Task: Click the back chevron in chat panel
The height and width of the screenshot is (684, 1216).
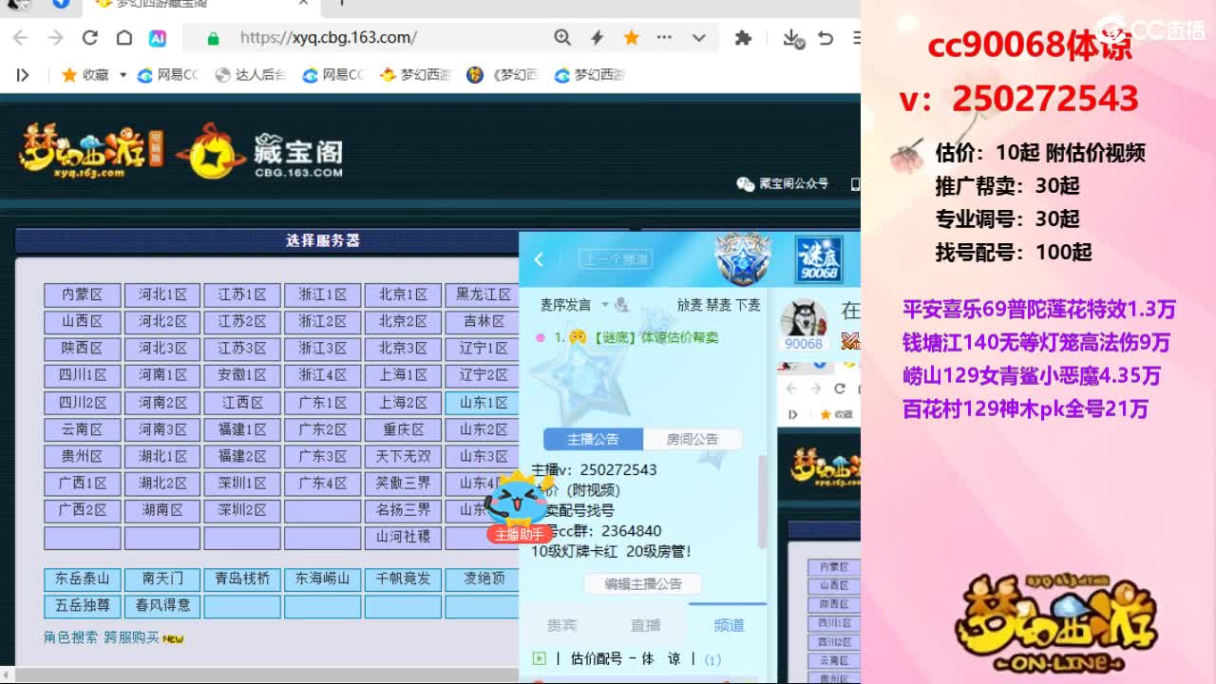Action: click(540, 259)
